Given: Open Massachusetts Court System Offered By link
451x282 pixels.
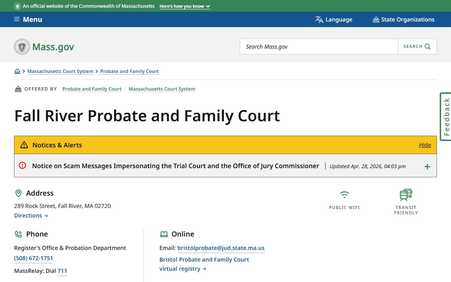Looking at the screenshot, I should [162, 89].
